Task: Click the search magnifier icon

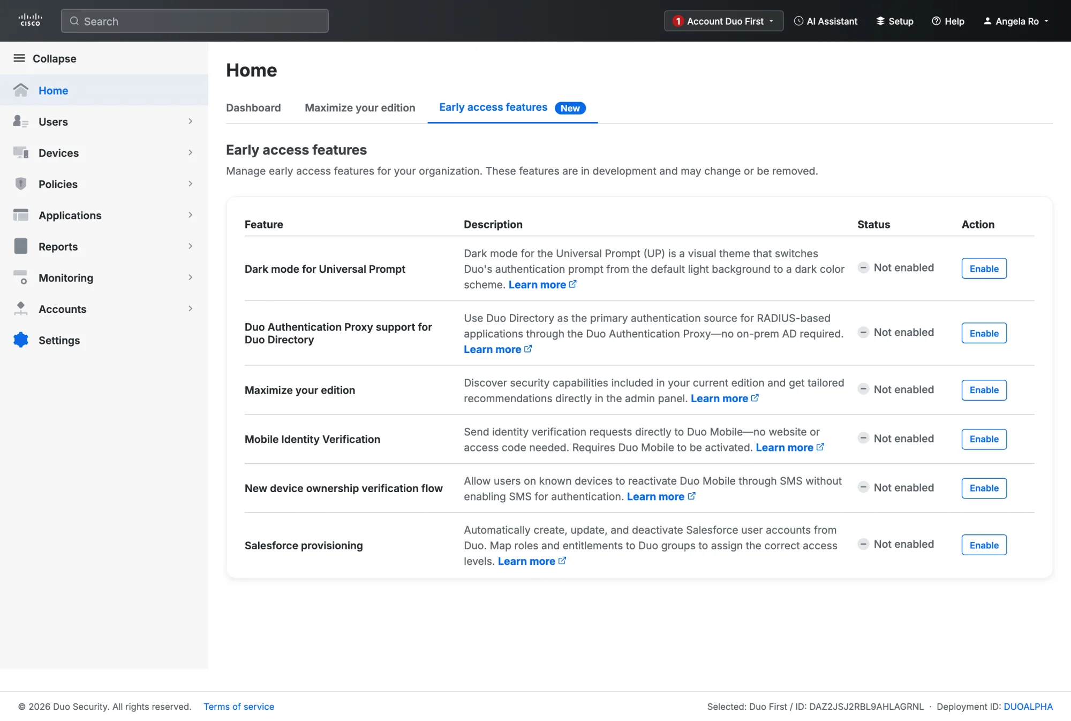Action: (74, 21)
